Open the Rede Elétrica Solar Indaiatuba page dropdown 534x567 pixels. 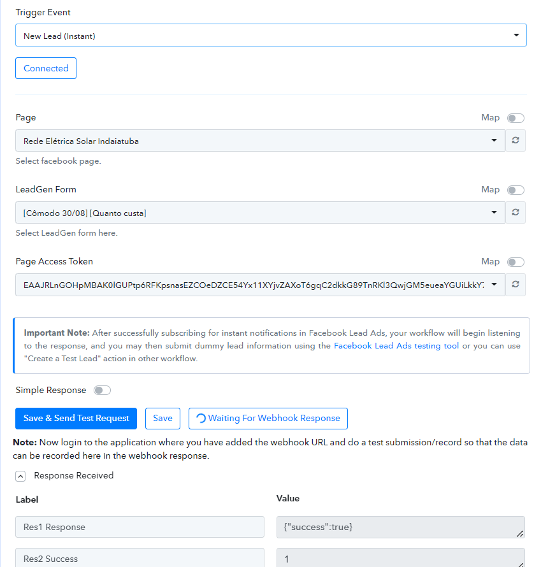[x=260, y=141]
